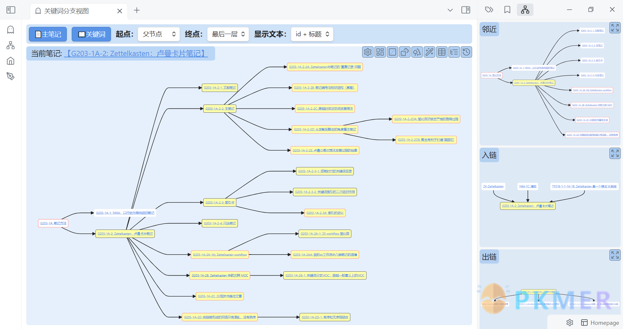Toggle the right sidebar panel
623x329 pixels.
tap(466, 10)
